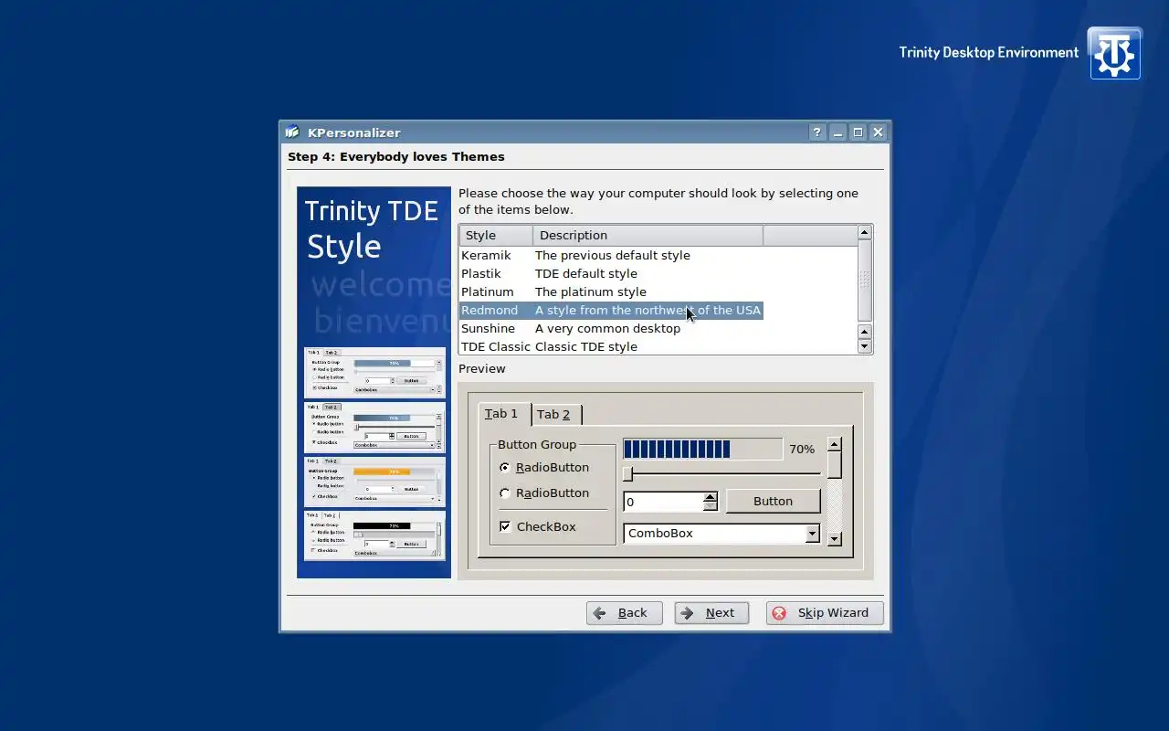Select the TDE Classic style row
The width and height of the screenshot is (1169, 731).
point(611,347)
